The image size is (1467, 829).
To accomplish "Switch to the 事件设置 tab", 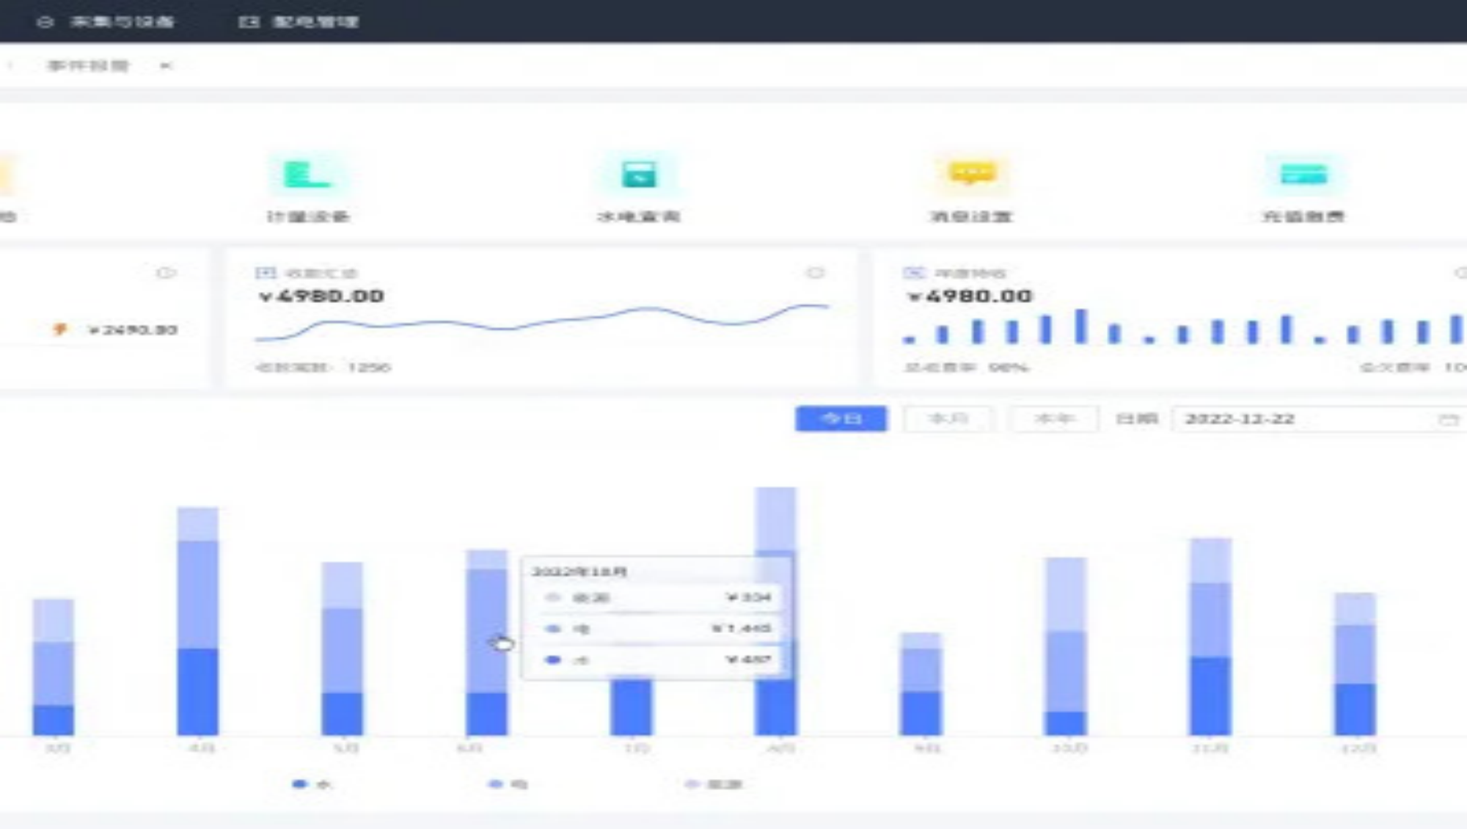I will click(88, 66).
